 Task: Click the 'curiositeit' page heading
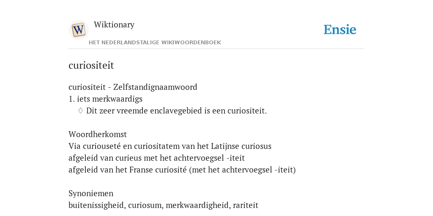coord(91,65)
